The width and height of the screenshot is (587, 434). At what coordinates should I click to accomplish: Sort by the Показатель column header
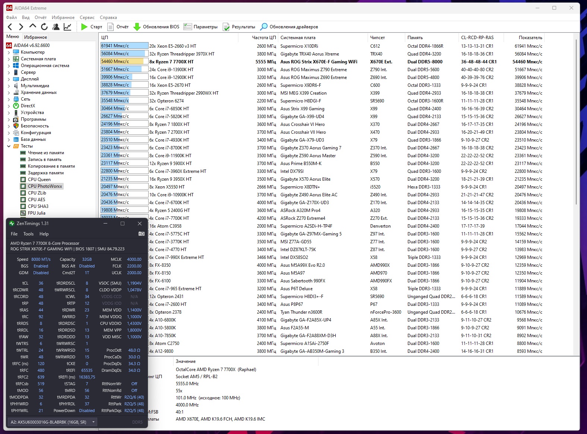click(524, 38)
